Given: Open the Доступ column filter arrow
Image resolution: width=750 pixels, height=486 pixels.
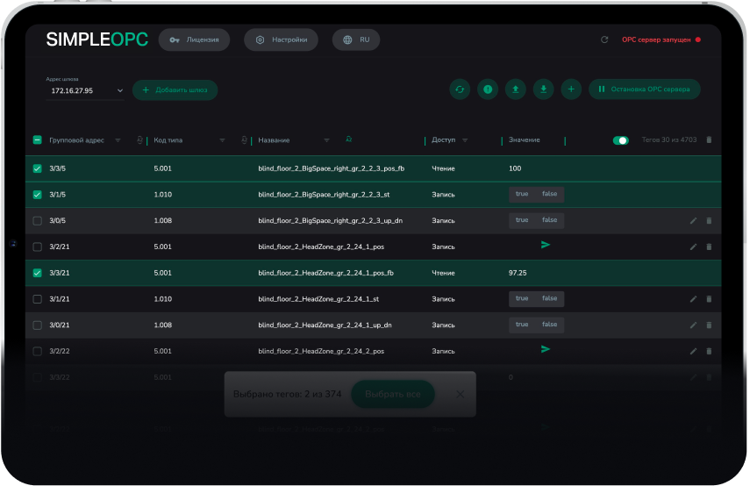Looking at the screenshot, I should (465, 140).
